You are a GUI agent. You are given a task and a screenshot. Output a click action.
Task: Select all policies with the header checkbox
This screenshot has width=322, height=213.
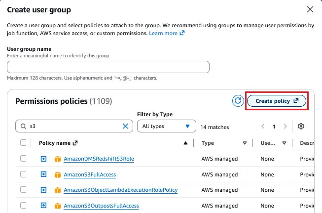click(23, 143)
